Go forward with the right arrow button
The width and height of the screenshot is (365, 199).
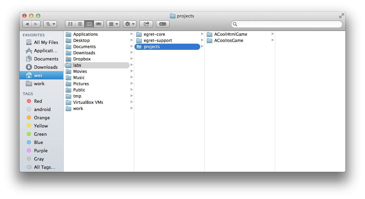36,24
